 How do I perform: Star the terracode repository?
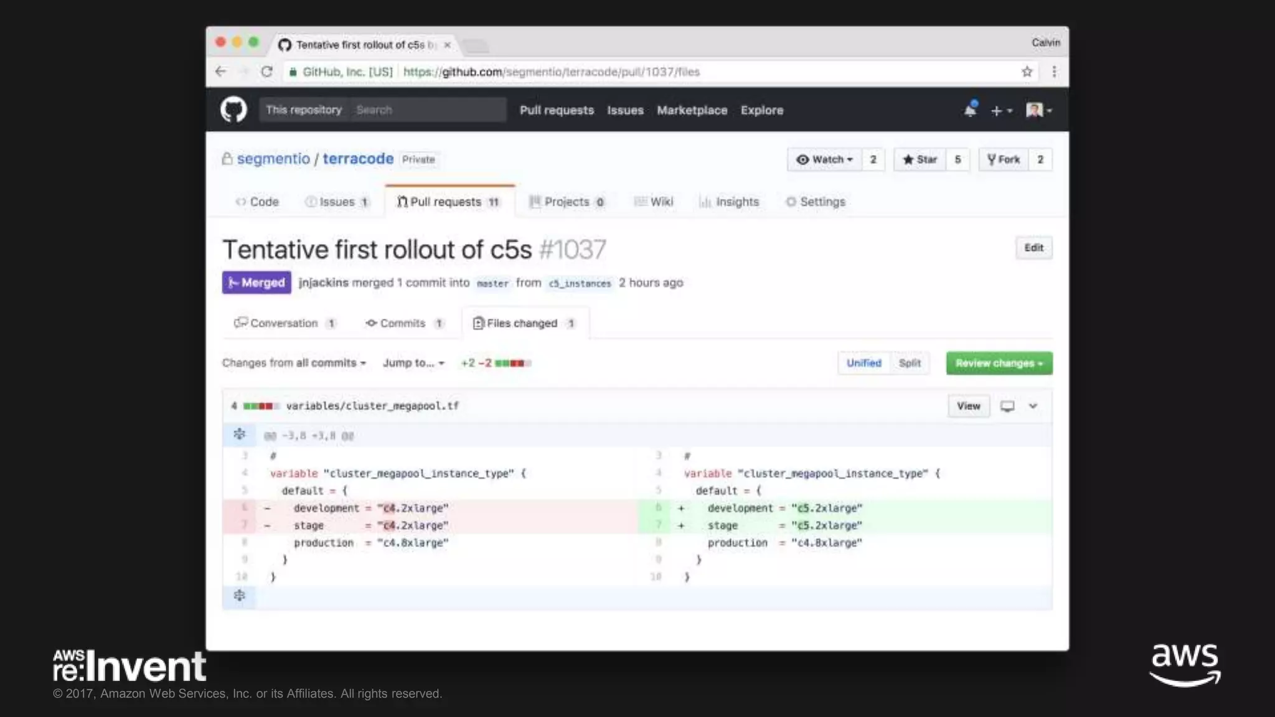[x=920, y=159]
